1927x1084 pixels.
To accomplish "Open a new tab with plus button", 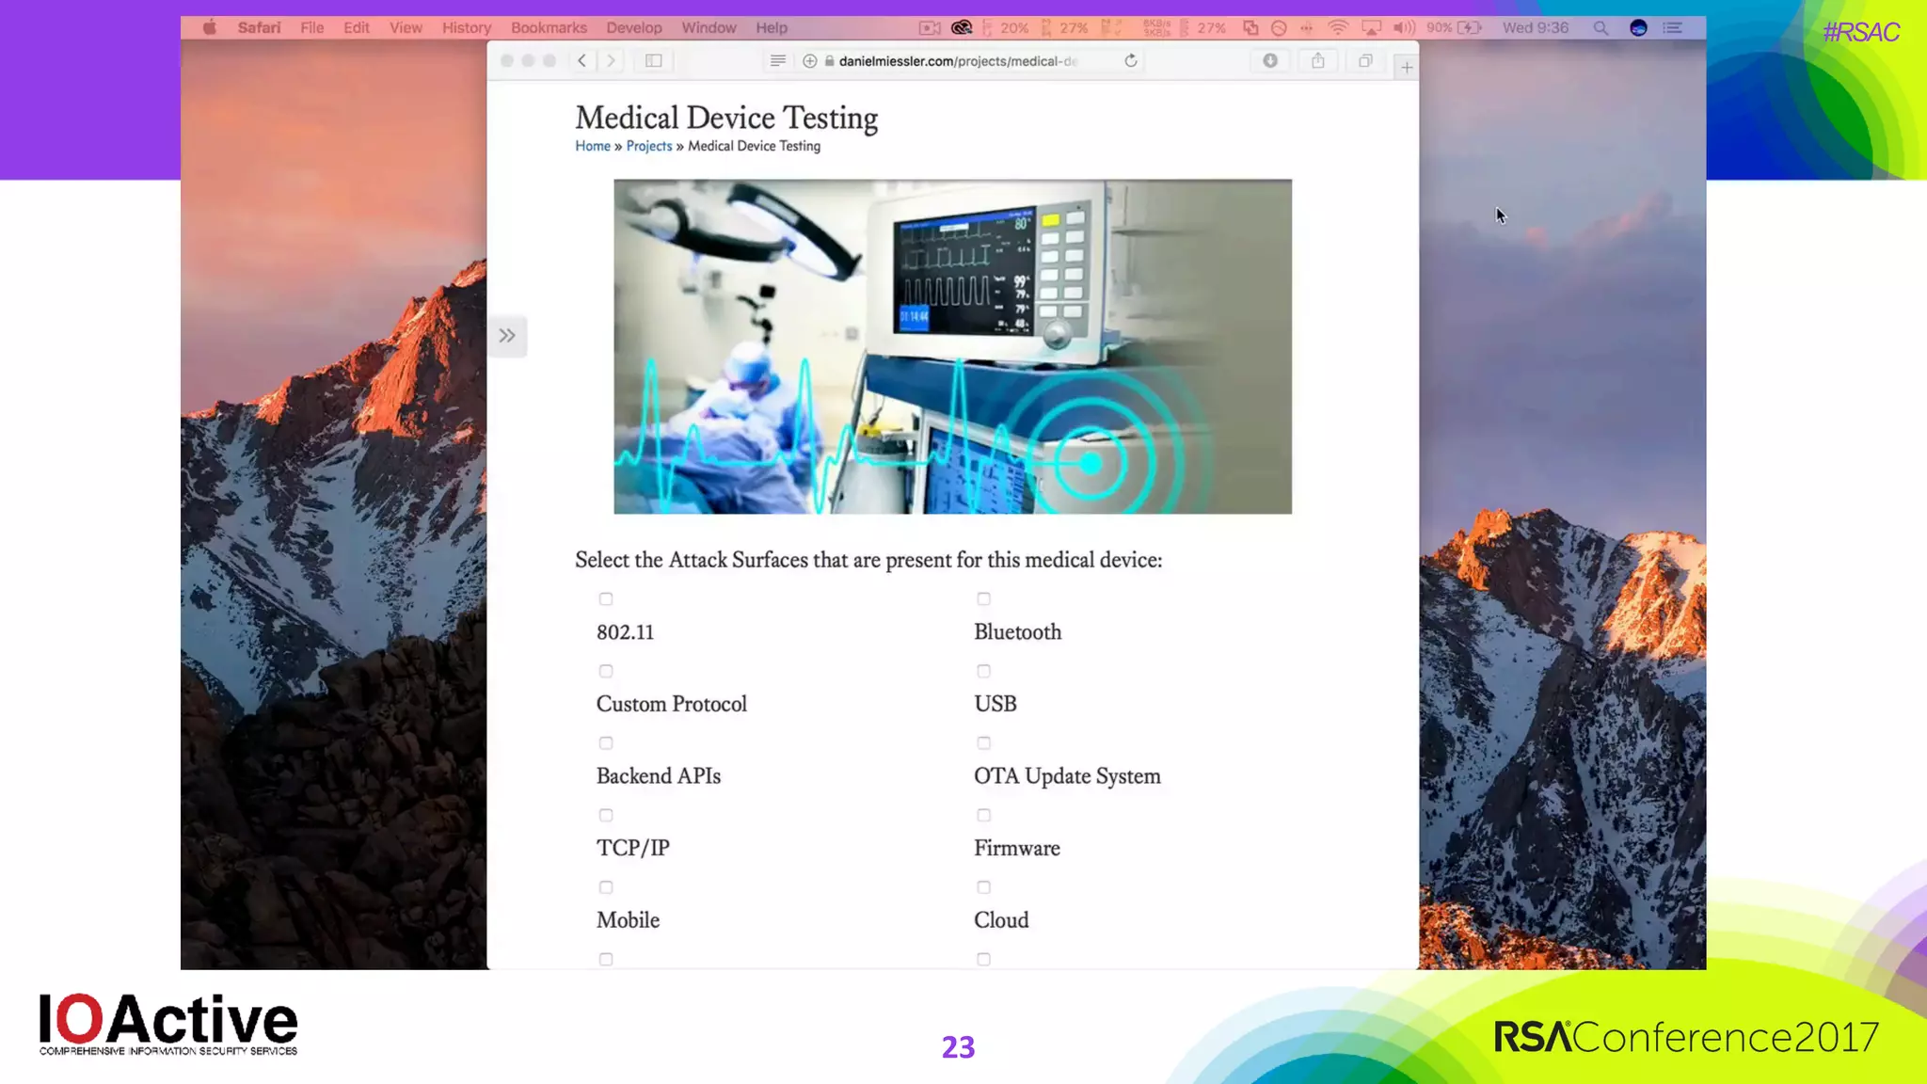I will (x=1407, y=67).
